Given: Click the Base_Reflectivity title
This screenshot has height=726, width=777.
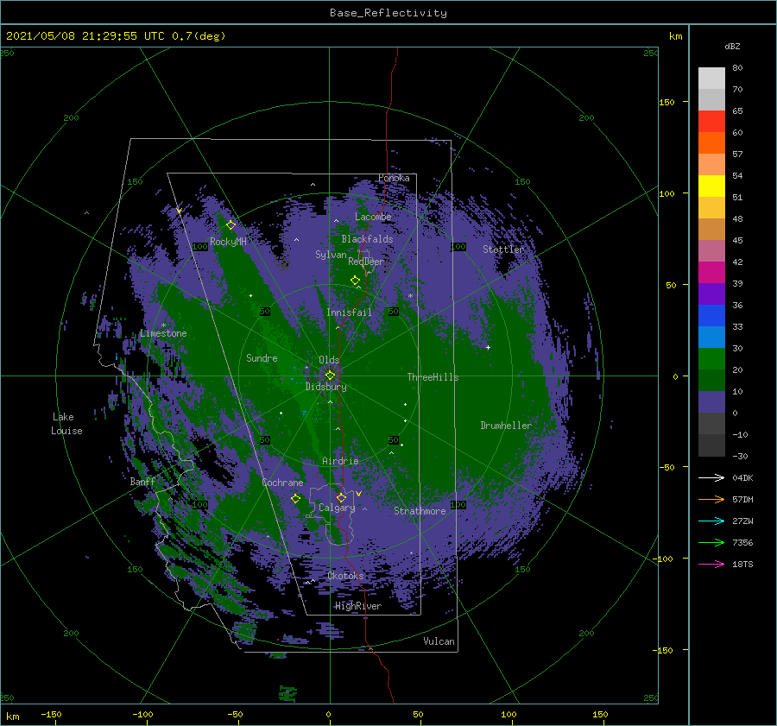Looking at the screenshot, I should pyautogui.click(x=388, y=13).
